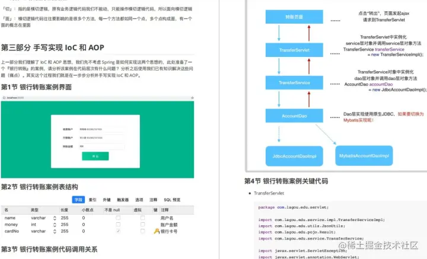Click the 第4节 银行转账案例关键代码 heading
Viewport: 427px width, 259px height.
286,181
